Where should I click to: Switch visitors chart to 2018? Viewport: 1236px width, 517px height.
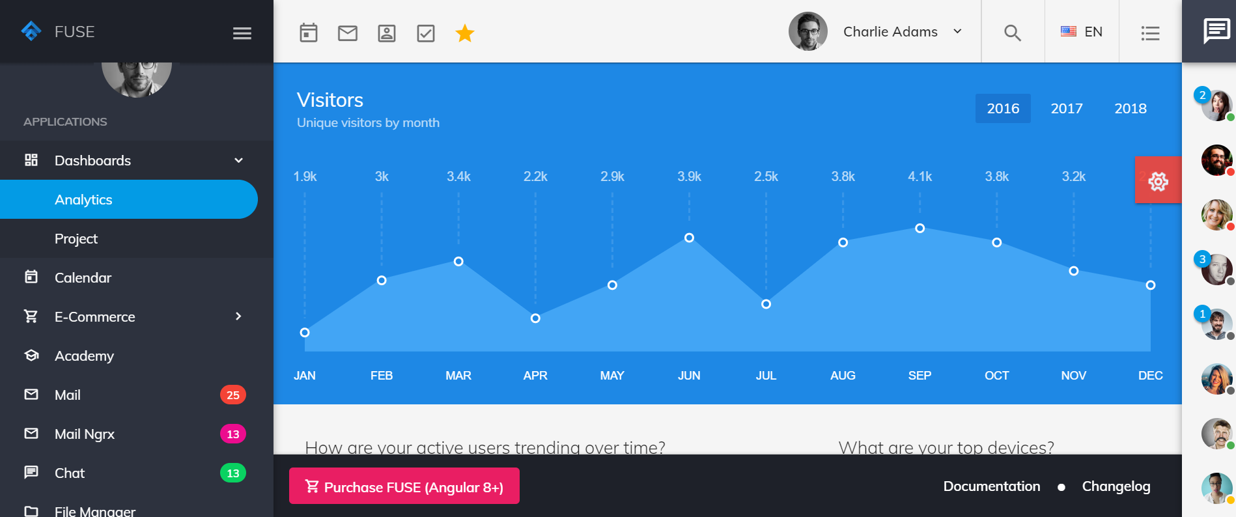1131,109
